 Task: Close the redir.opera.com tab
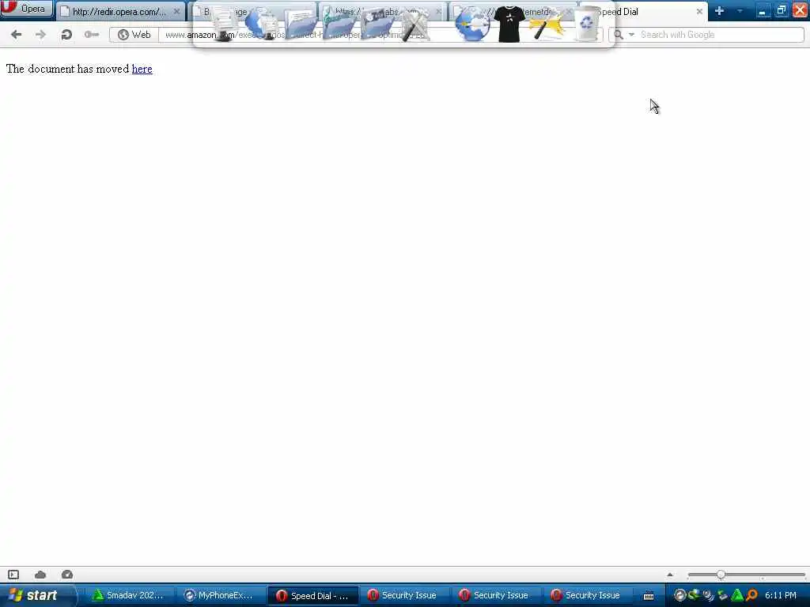point(176,11)
